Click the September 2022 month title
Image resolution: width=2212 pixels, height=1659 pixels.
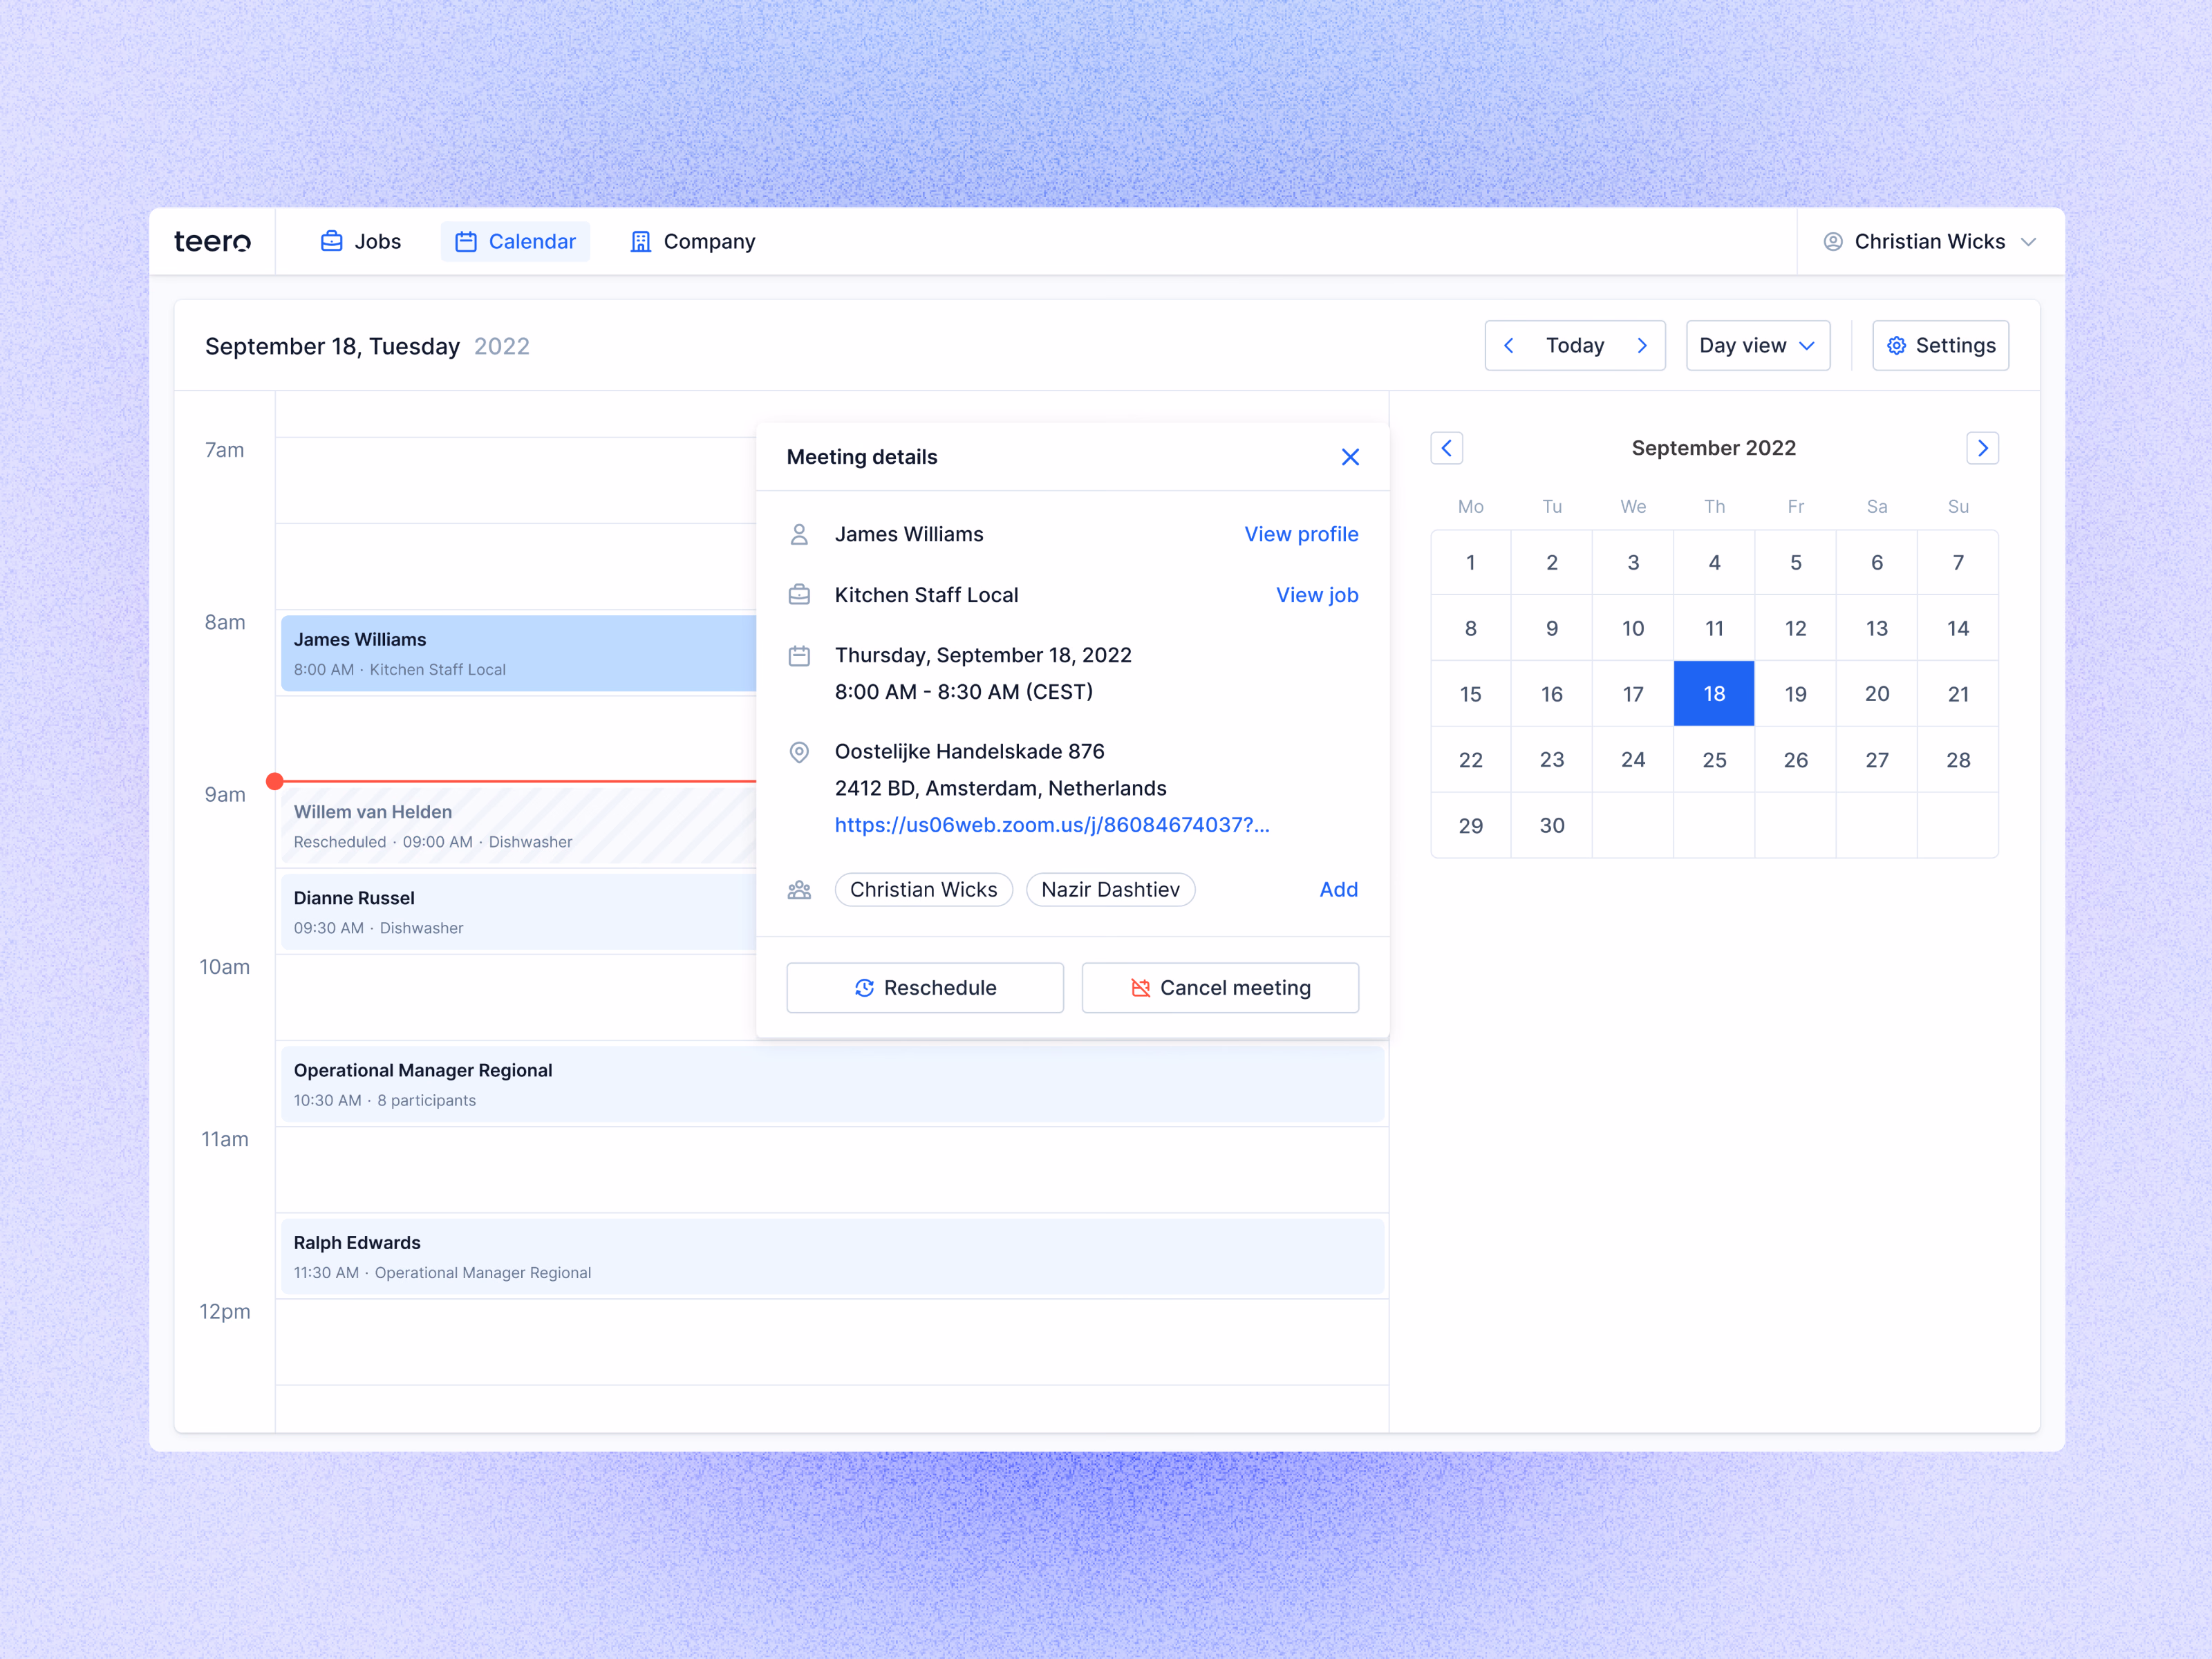point(1713,448)
